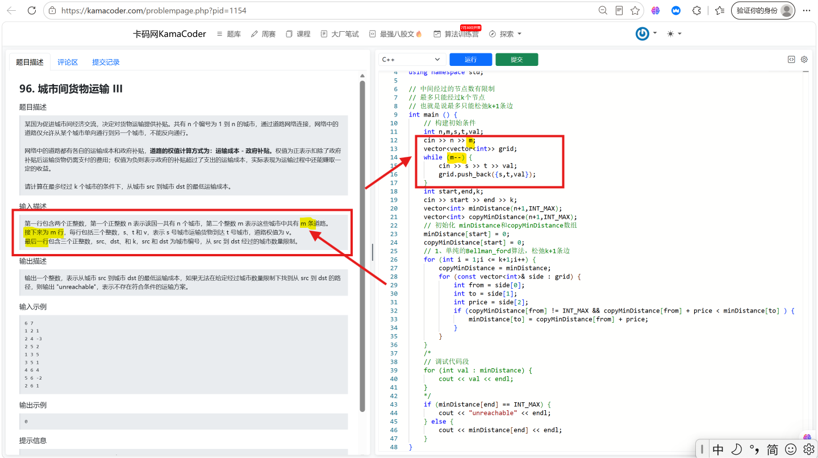
Task: Open the 周赛 menu item
Action: click(x=264, y=34)
